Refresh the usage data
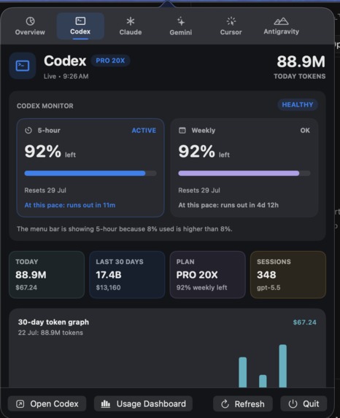This screenshot has height=418, width=340. pos(243,403)
